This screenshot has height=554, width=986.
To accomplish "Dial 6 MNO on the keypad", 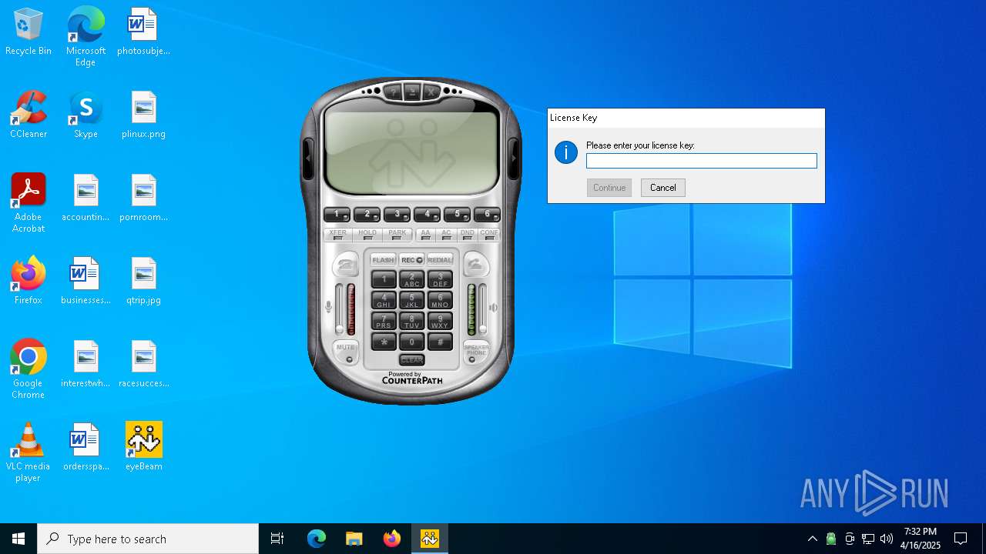I will 441,300.
